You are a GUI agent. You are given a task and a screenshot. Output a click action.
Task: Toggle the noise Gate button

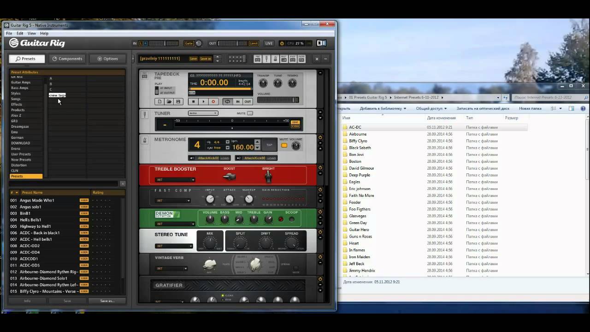tap(189, 43)
